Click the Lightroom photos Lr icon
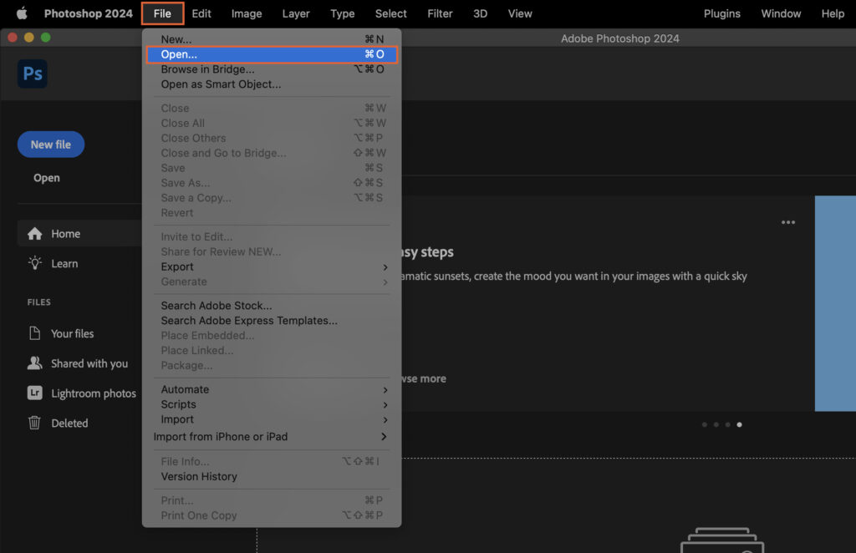The image size is (856, 553). [33, 393]
